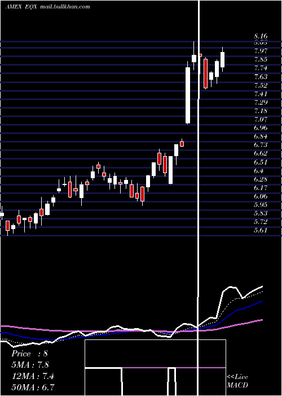Click the 7.18 price axis label
The width and height of the screenshot is (282, 396).
click(x=261, y=111)
